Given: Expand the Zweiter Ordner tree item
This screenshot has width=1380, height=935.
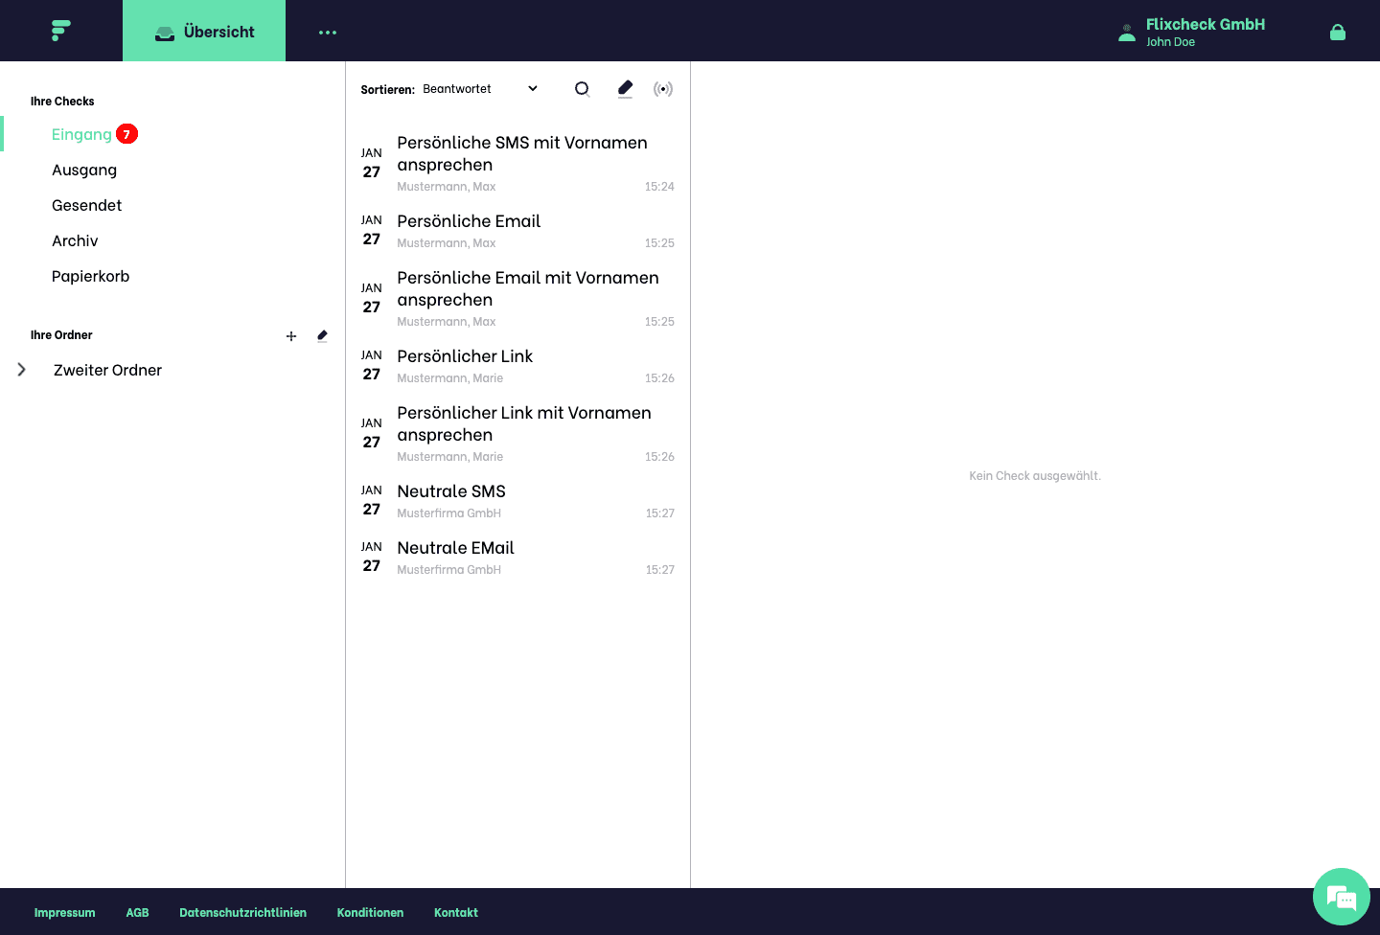Looking at the screenshot, I should 22,369.
